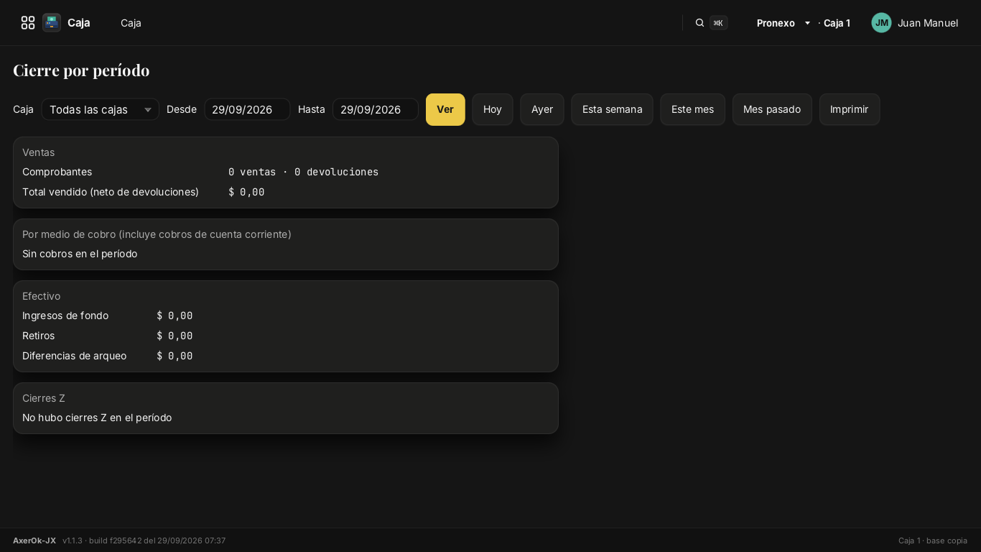Select the Este mes range
This screenshot has height=552, width=981.
pos(692,109)
